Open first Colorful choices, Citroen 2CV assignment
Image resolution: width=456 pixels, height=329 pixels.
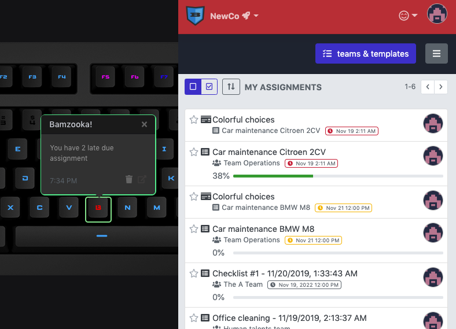pyautogui.click(x=244, y=120)
